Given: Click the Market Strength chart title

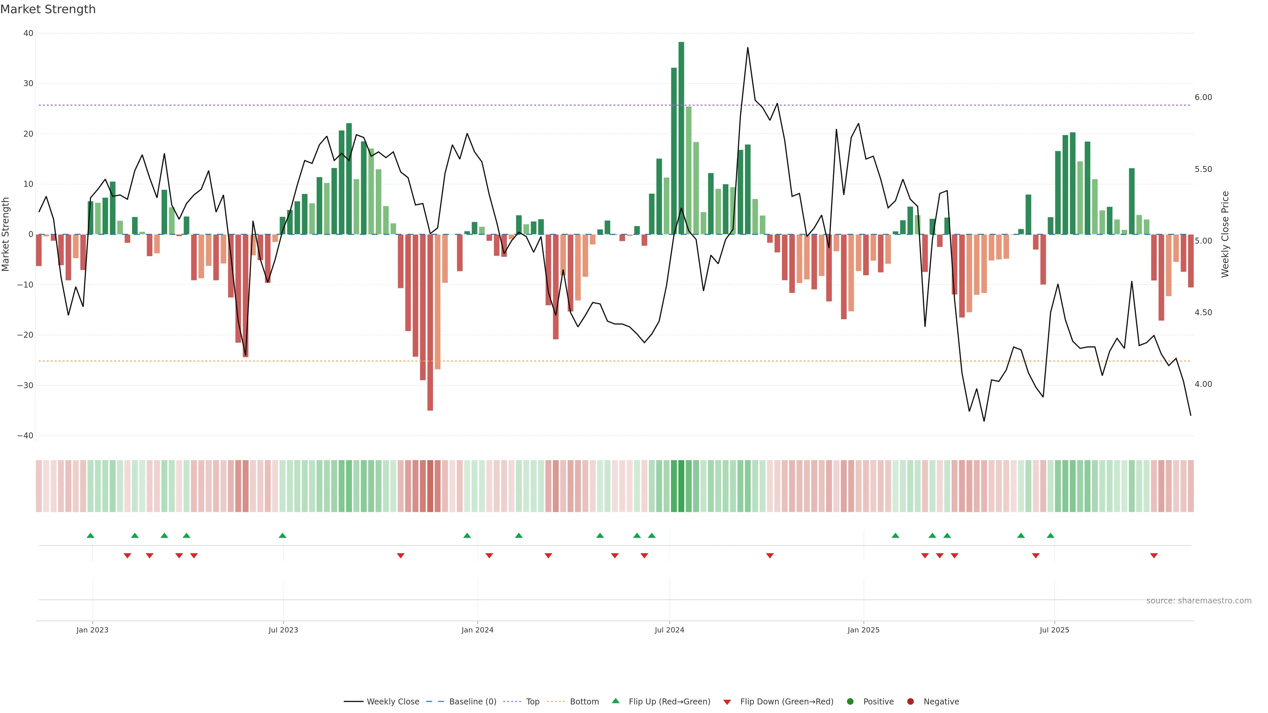Looking at the screenshot, I should pos(48,9).
